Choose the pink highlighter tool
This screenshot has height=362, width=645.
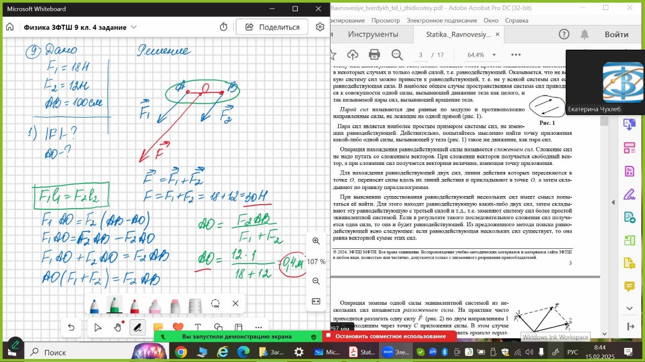(x=155, y=305)
